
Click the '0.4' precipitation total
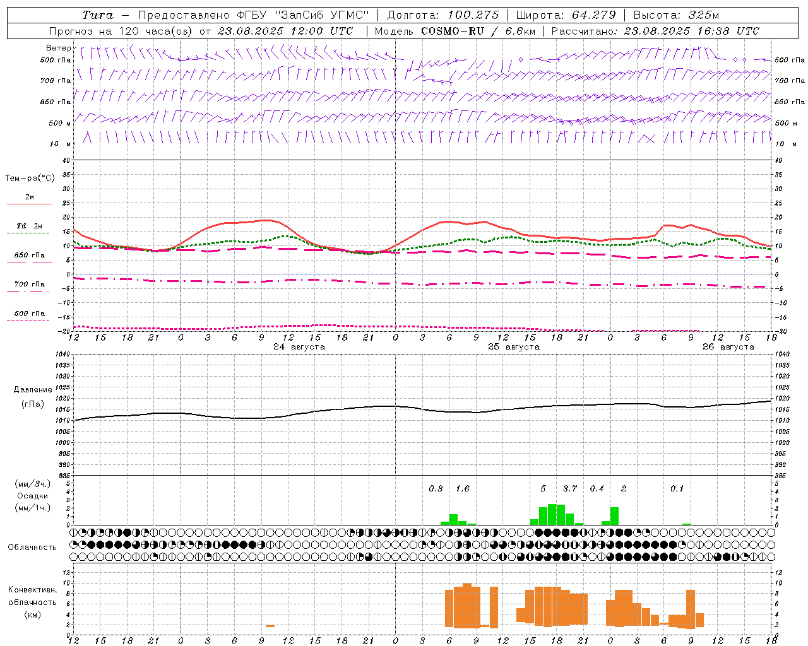tap(597, 489)
